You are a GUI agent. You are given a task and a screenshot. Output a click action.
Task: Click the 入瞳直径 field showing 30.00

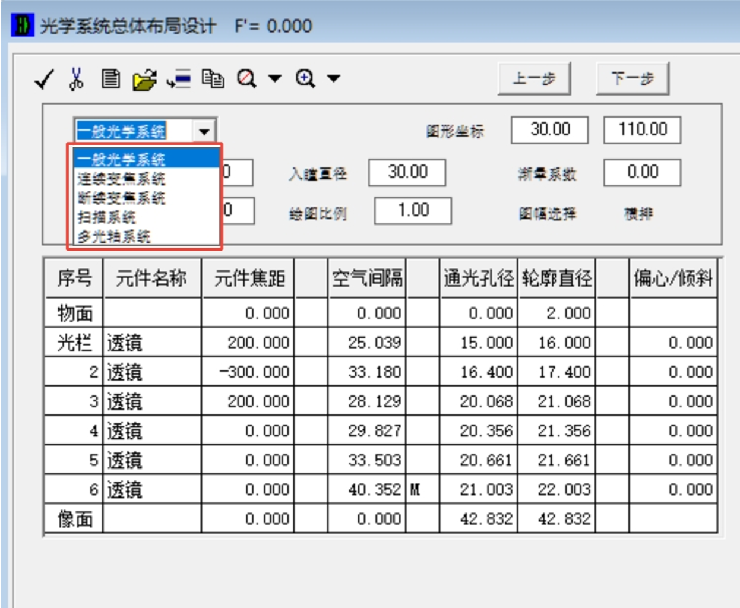coord(407,172)
